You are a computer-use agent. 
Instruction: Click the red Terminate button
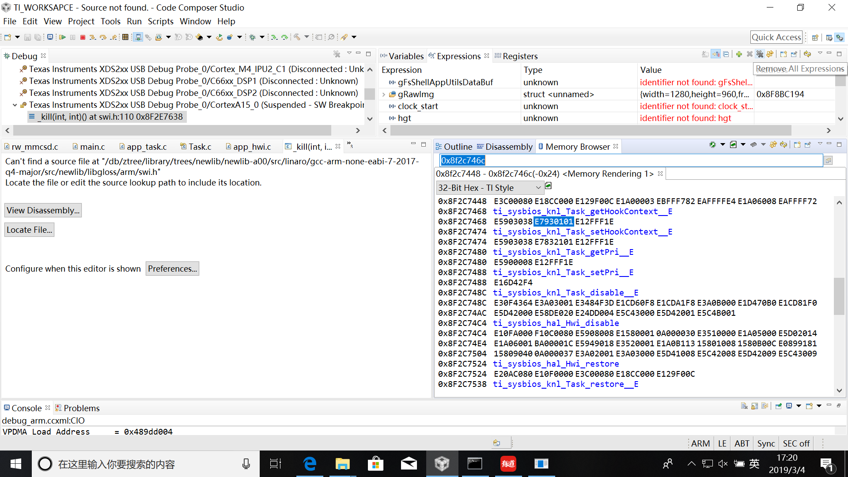83,38
